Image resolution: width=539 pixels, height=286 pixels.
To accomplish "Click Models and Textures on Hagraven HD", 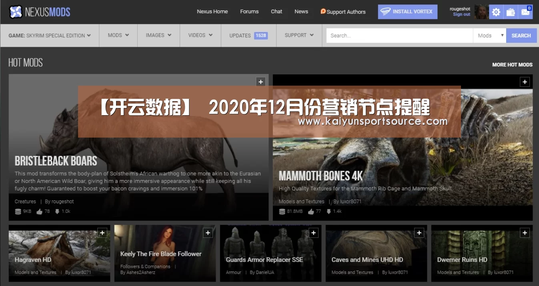I will [x=36, y=272].
